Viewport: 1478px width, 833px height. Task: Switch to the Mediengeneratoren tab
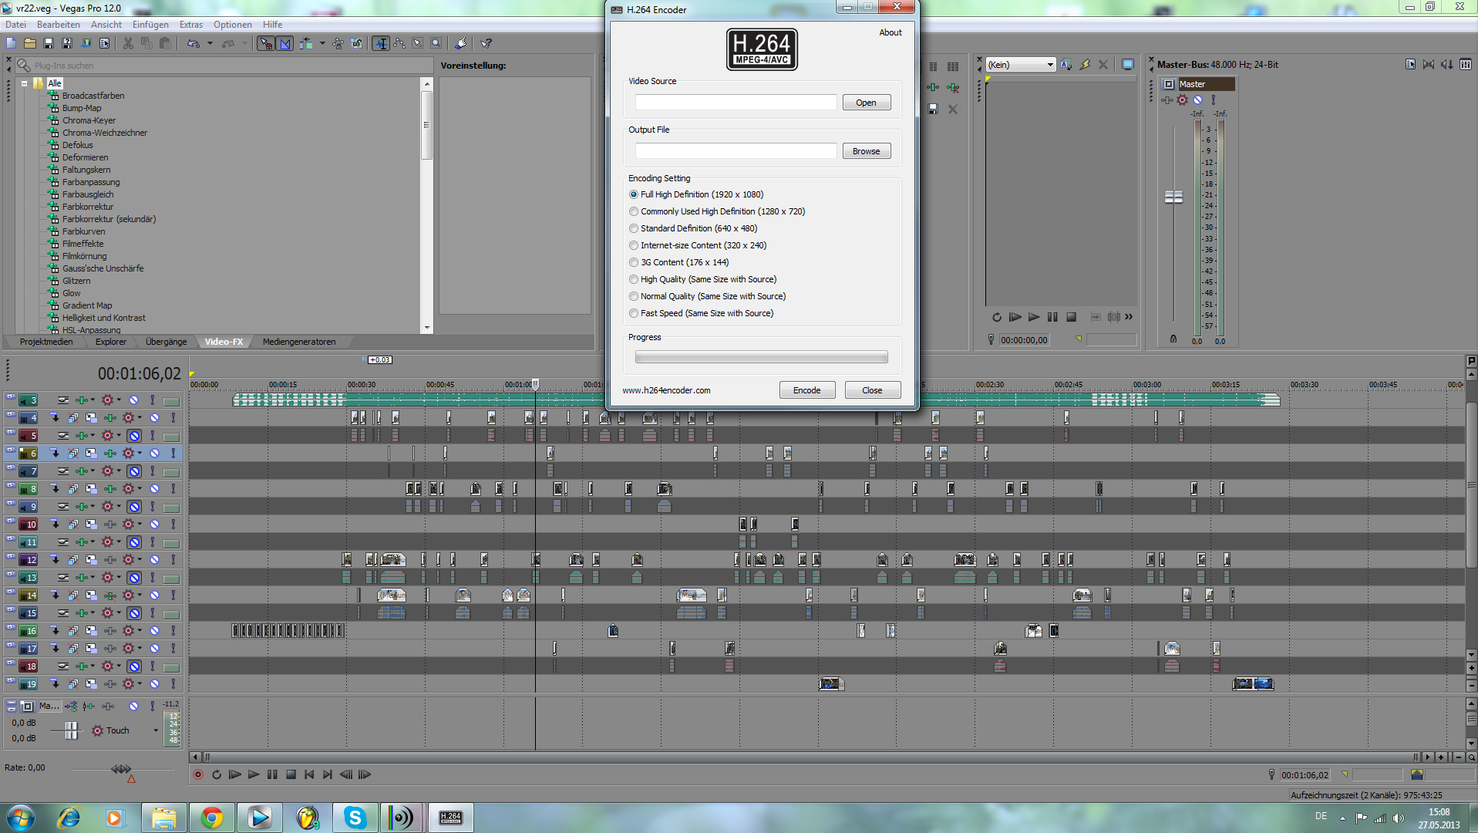[298, 342]
